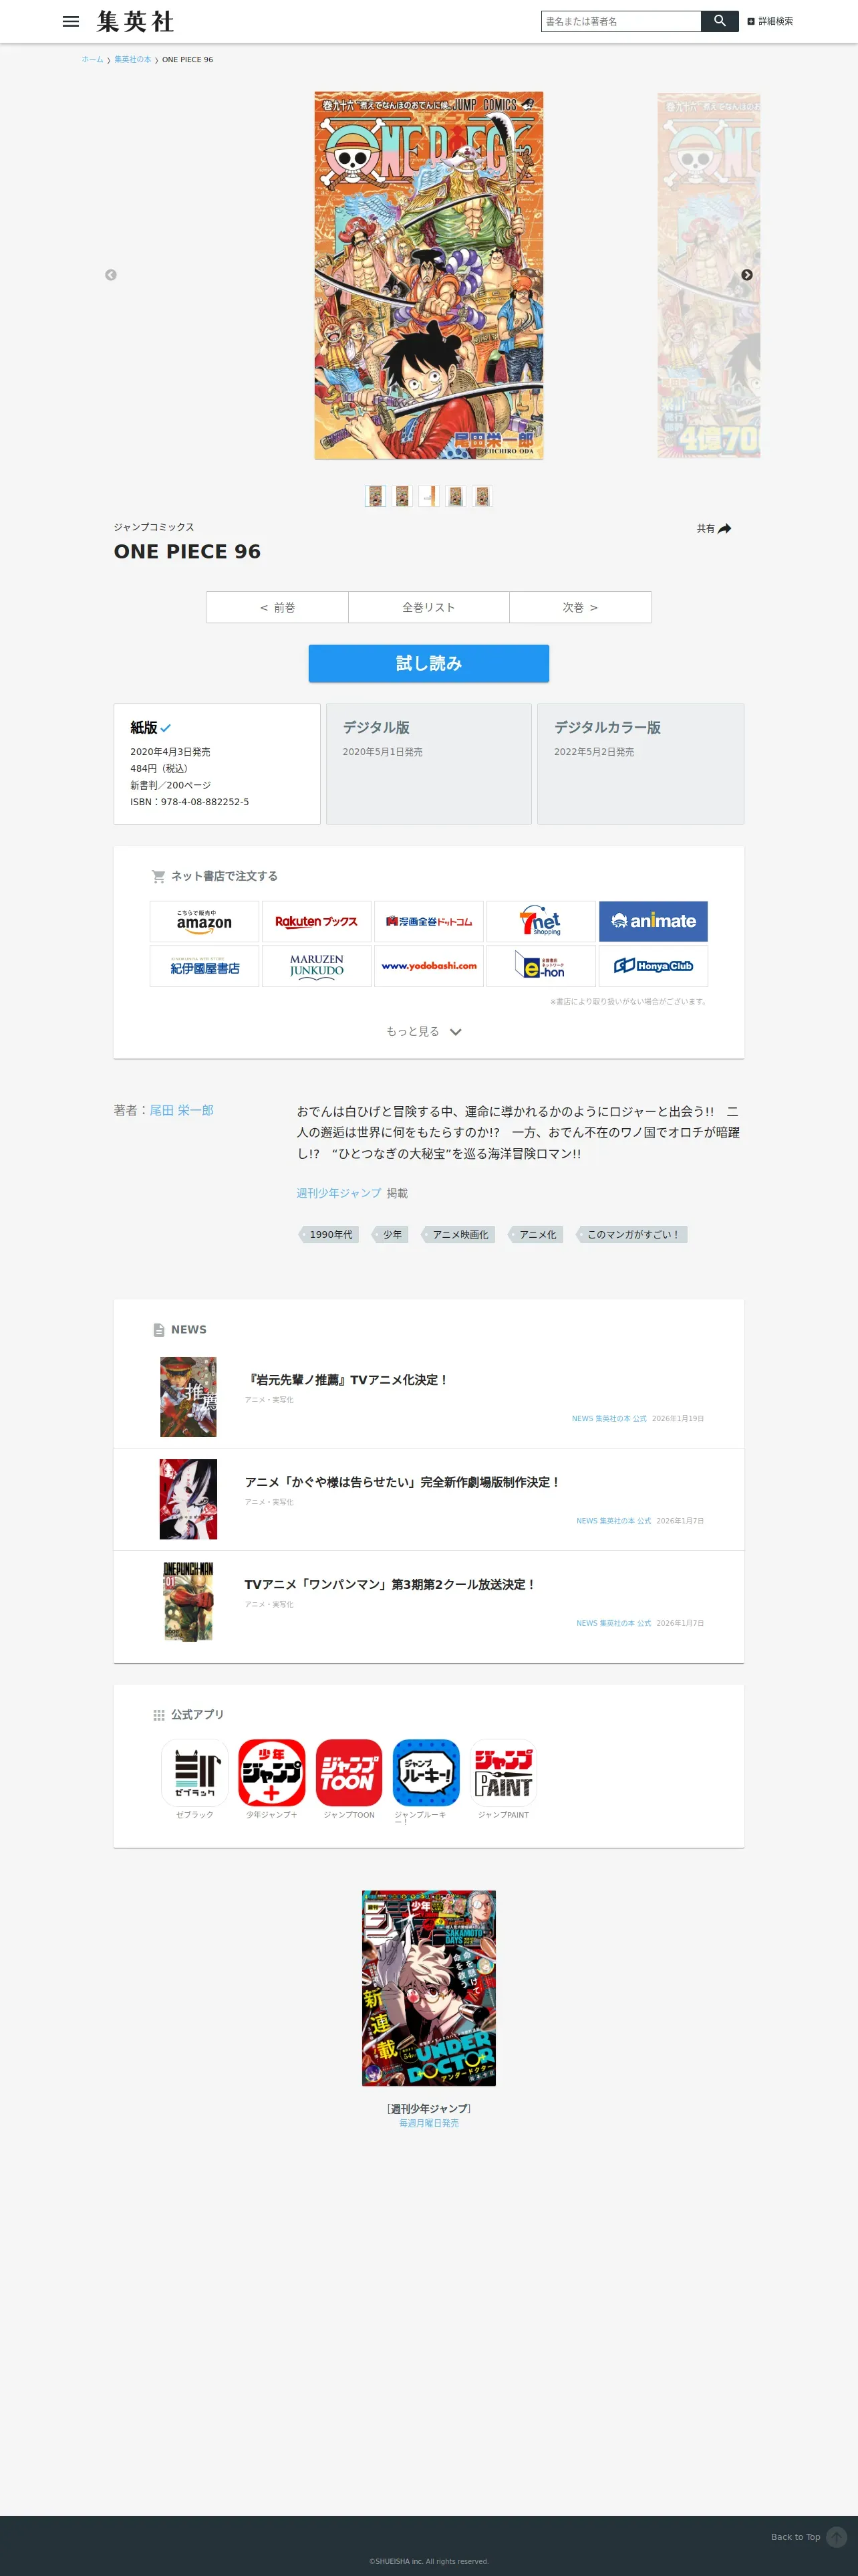Click the 週刊少年ジャンプ magazine cover
Image resolution: width=858 pixels, height=2576 pixels.
(x=428, y=1988)
